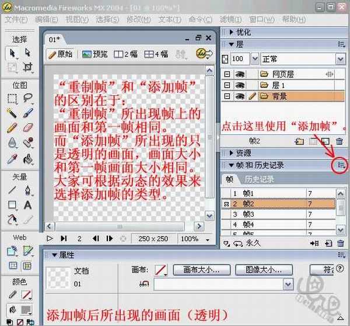Viewport: 350px width, 326px height.
Task: Open the zoom 100% dropdown
Action: point(208,240)
